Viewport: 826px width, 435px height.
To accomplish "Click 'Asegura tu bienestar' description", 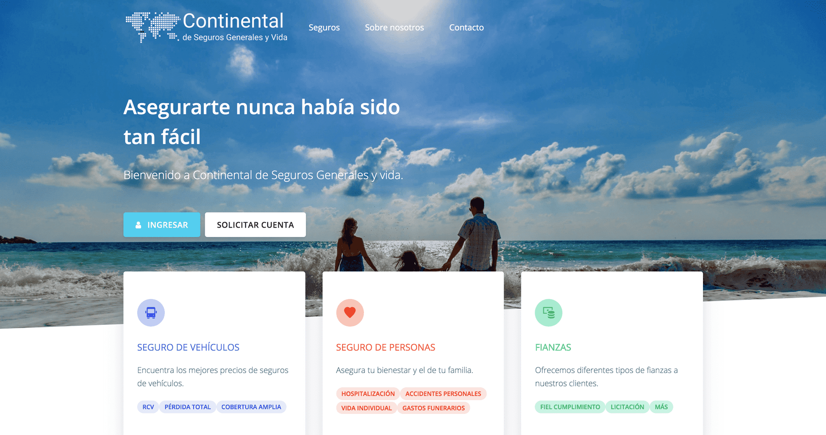I will tap(404, 370).
